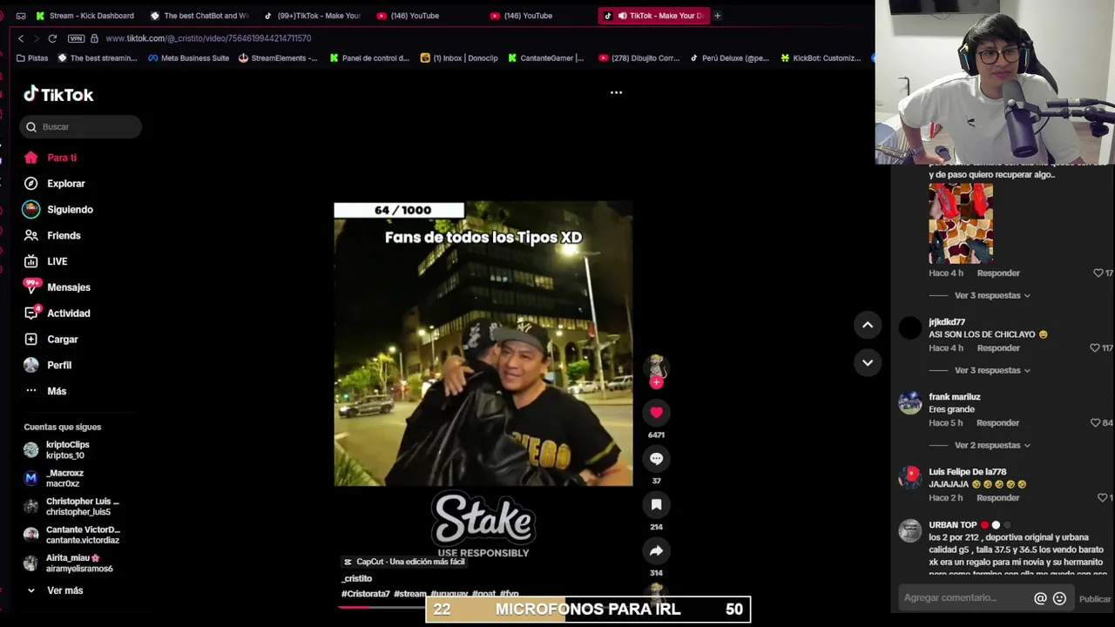Like the video with heart icon
This screenshot has width=1115, height=627.
click(x=656, y=413)
